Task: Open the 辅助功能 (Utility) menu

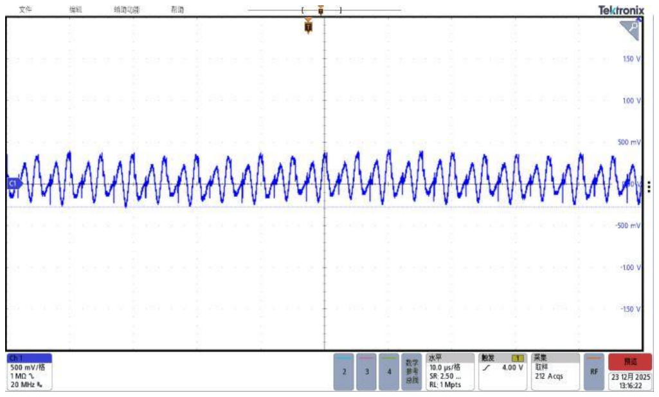Action: [127, 9]
